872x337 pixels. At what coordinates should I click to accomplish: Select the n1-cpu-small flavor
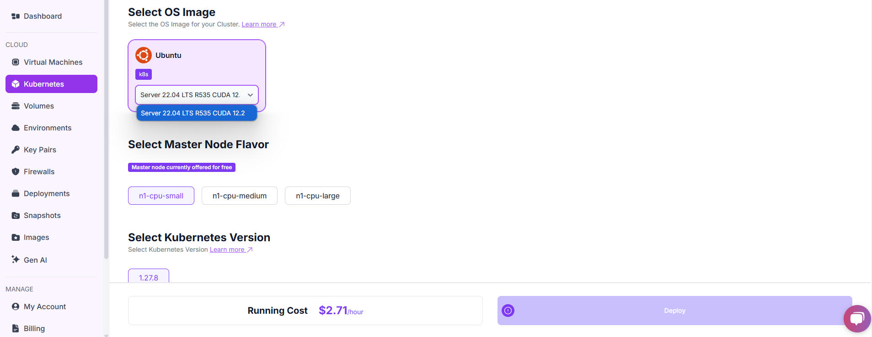pos(161,196)
